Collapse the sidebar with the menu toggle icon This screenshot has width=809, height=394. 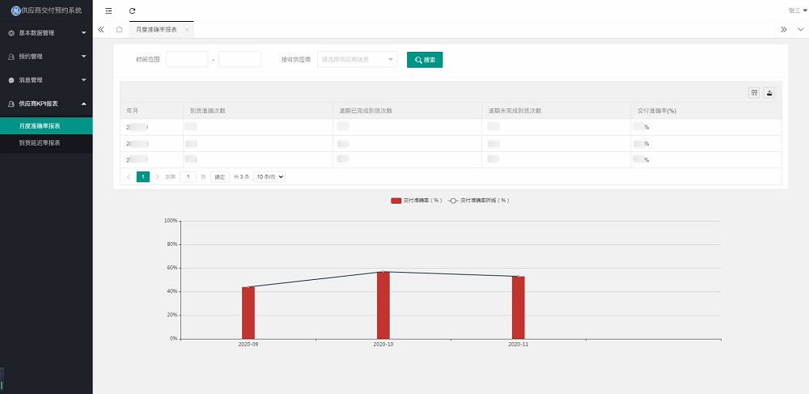(109, 11)
